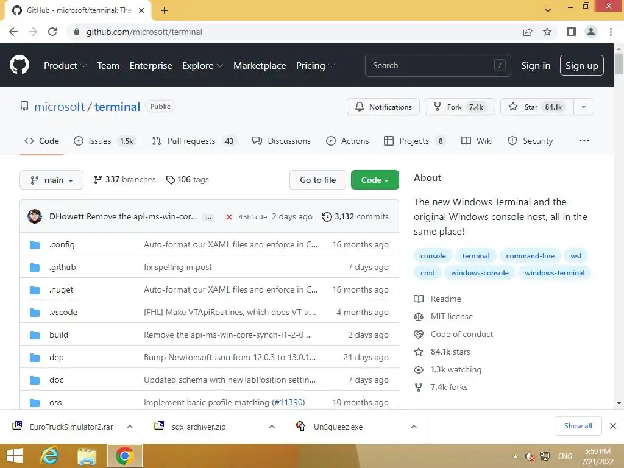This screenshot has height=468, width=624.
Task: Bookmark page with the star icon
Action: [x=547, y=32]
